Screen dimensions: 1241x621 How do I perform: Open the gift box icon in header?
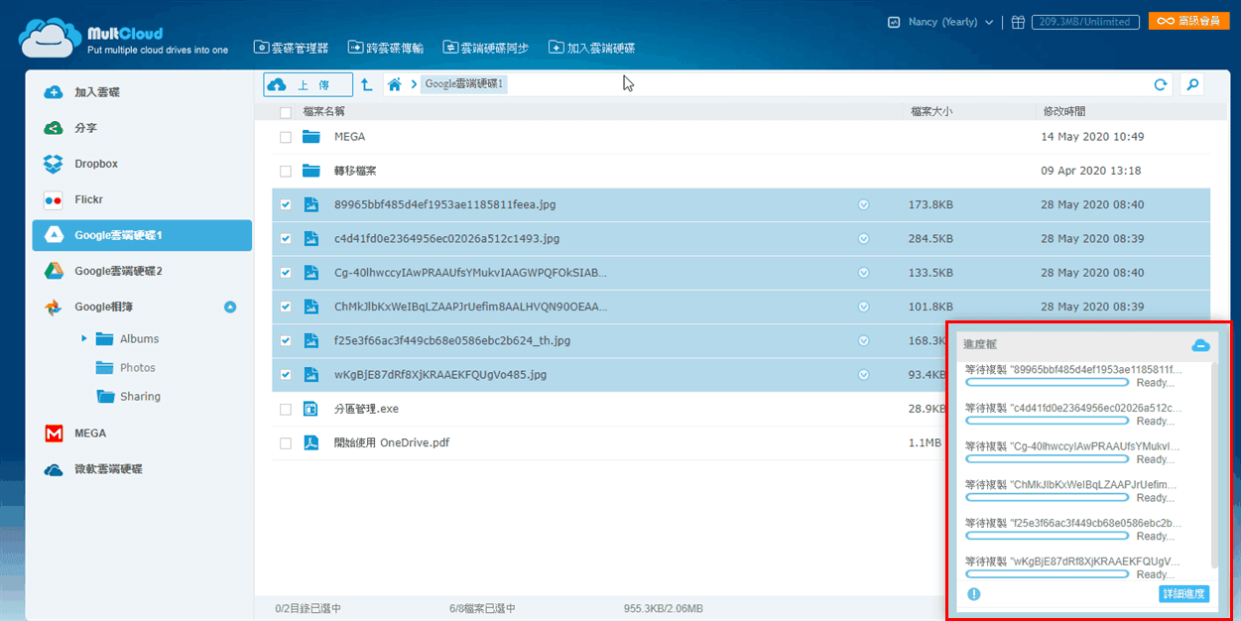point(1018,22)
